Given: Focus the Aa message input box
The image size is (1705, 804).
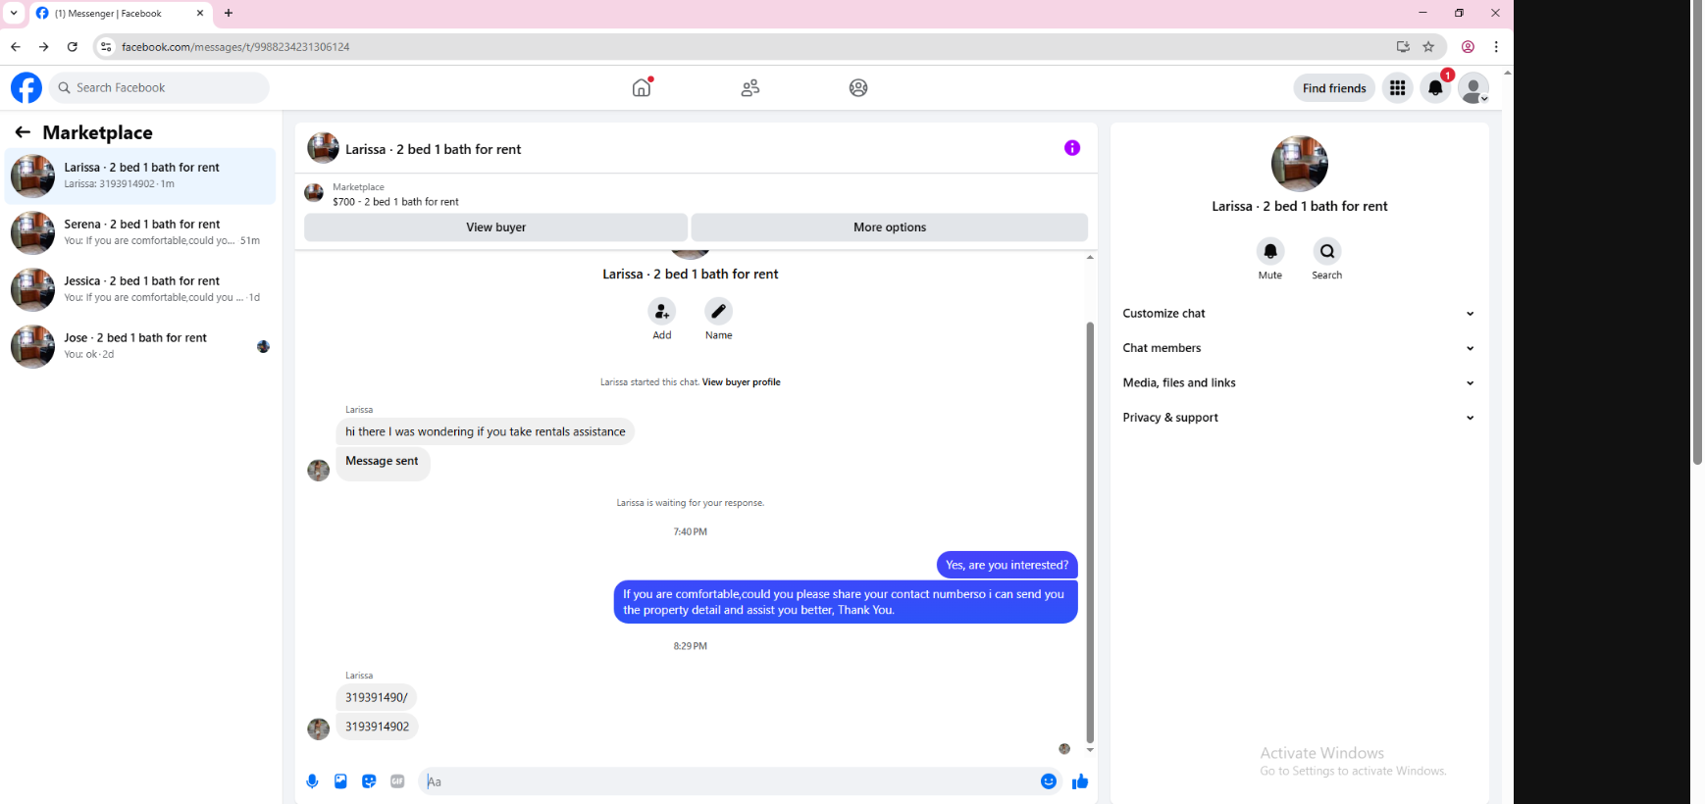Looking at the screenshot, I should tap(728, 781).
